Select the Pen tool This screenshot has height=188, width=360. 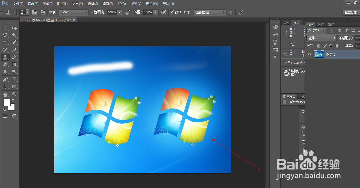(x=5, y=79)
